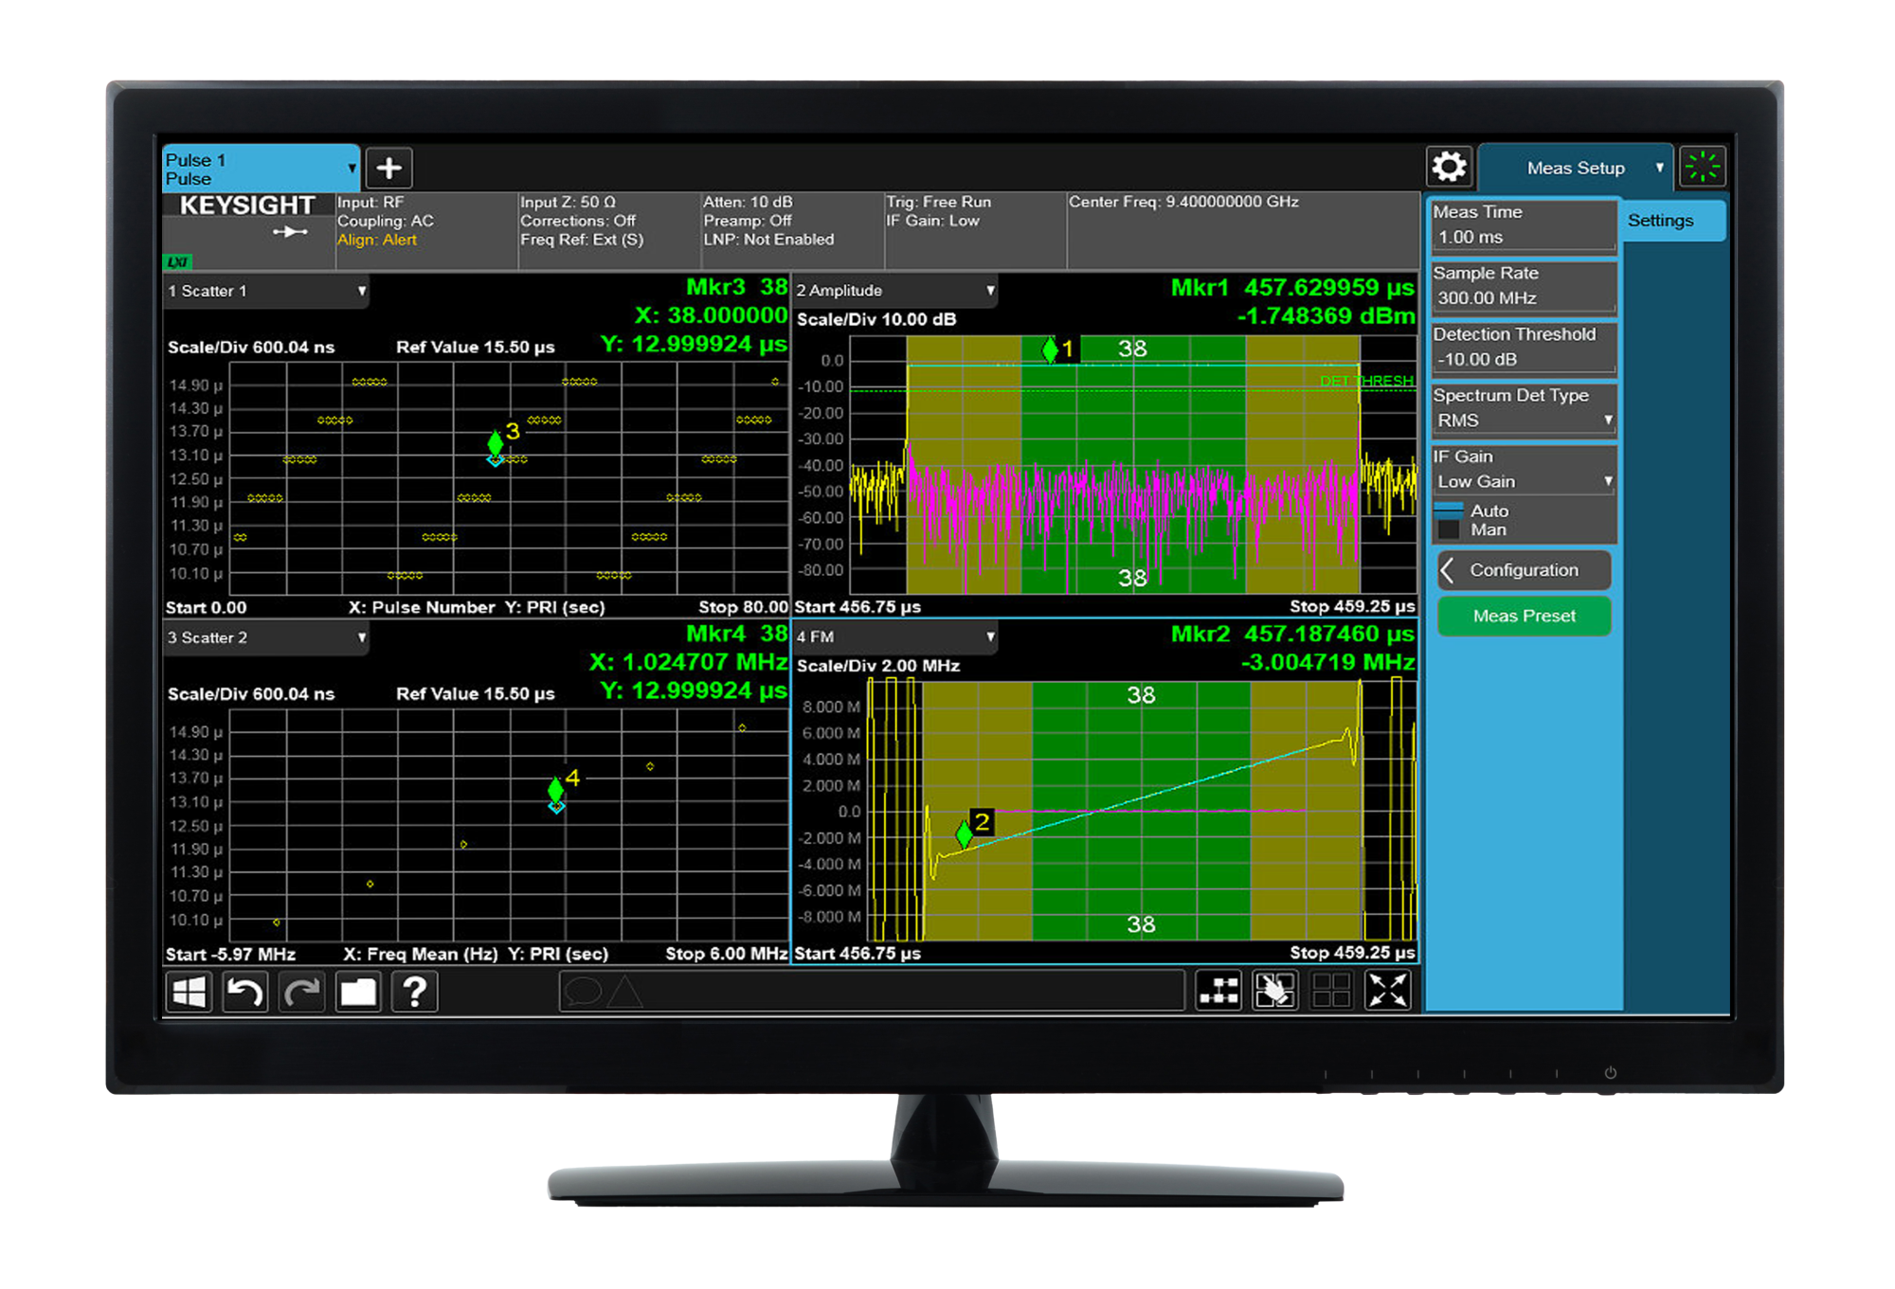Open the Meas Setup menu dropdown
1895x1289 pixels.
(1576, 168)
